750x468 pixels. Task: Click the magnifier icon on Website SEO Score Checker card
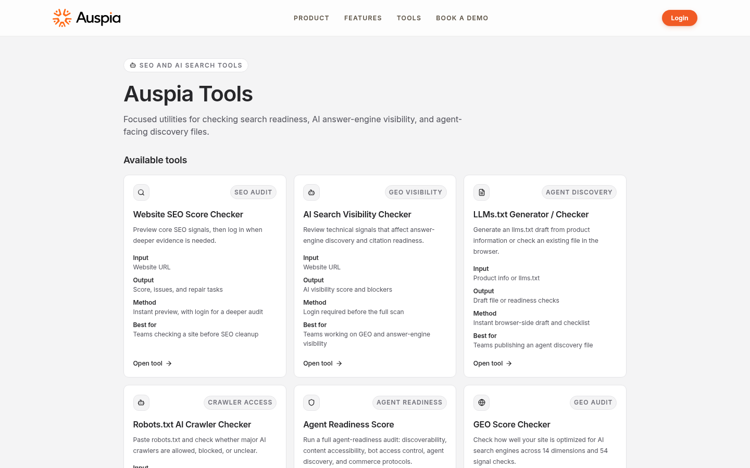pos(141,192)
